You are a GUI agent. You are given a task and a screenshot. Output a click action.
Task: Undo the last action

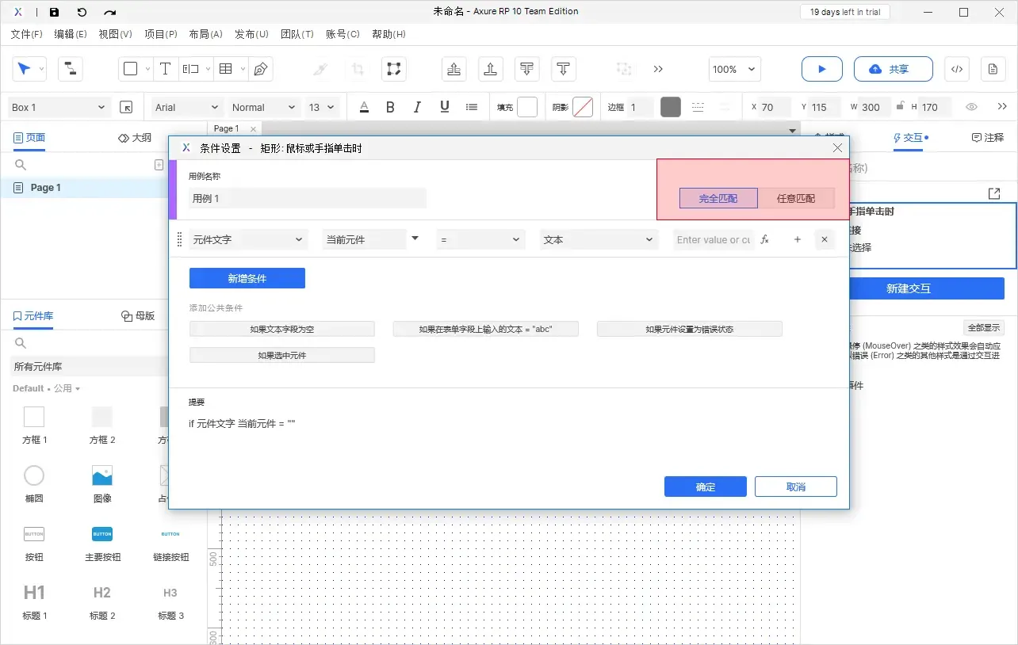click(82, 12)
